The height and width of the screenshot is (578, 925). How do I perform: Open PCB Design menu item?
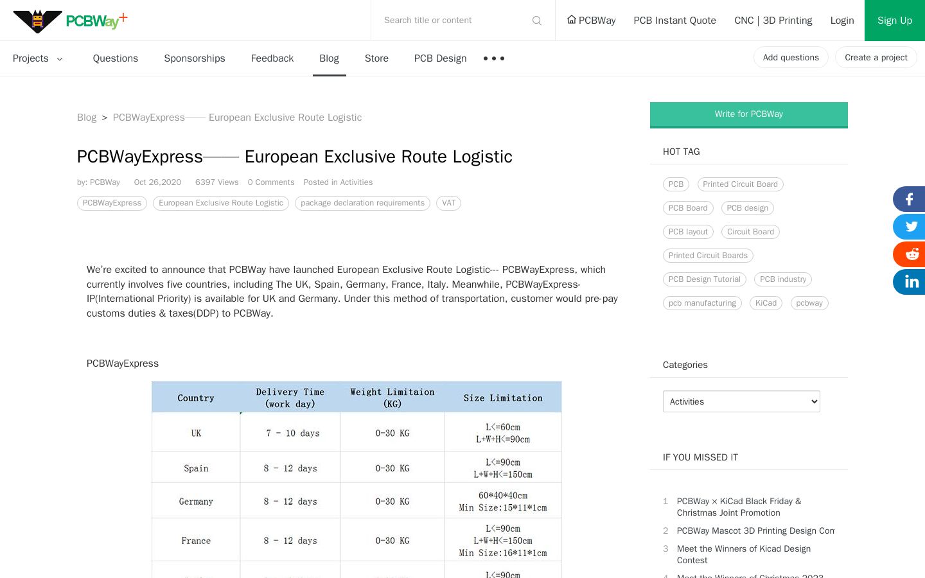click(440, 58)
